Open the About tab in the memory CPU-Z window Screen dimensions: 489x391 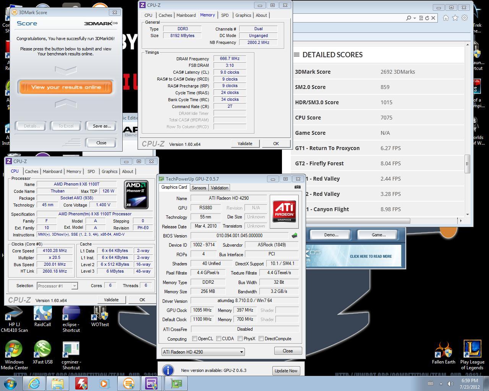pyautogui.click(x=261, y=15)
